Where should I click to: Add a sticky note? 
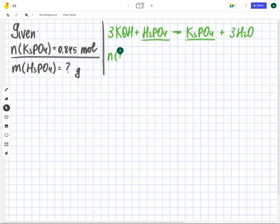pyautogui.click(x=7, y=117)
